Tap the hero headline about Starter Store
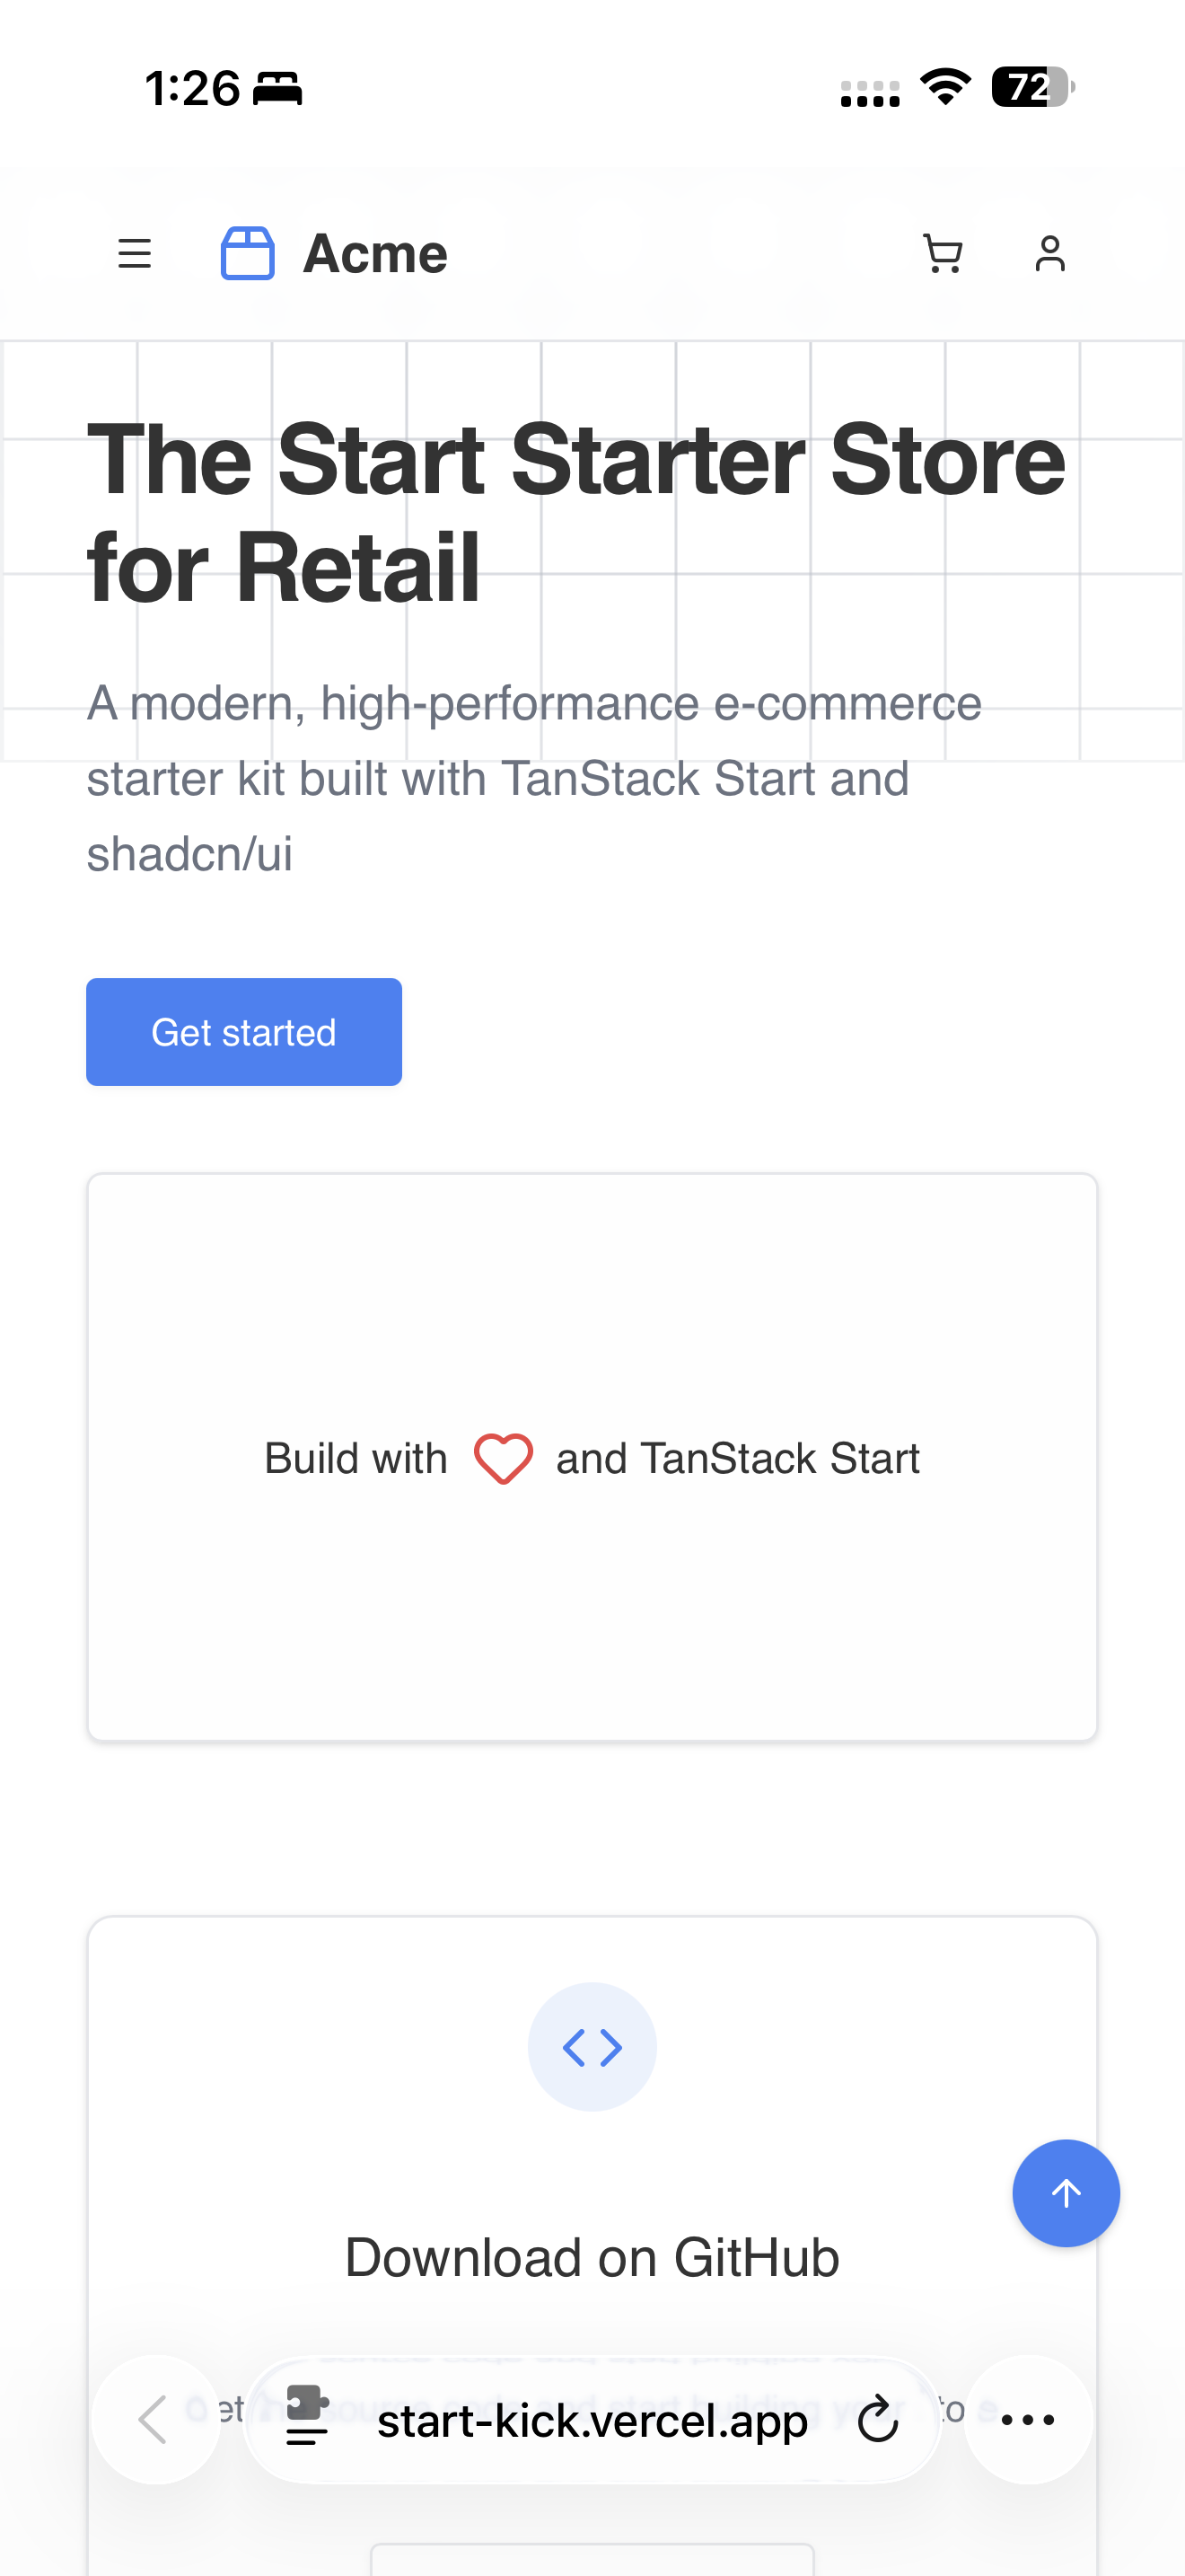Image resolution: width=1185 pixels, height=2576 pixels. 575,512
